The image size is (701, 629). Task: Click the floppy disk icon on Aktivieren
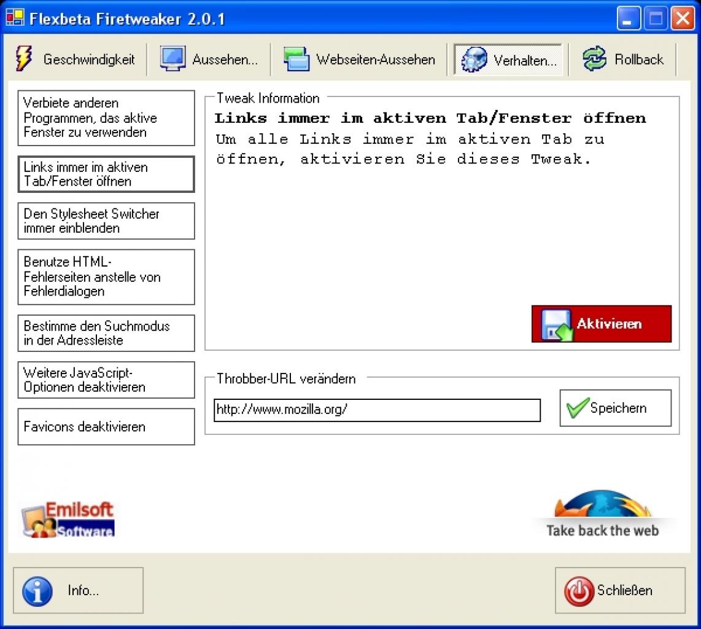[557, 325]
